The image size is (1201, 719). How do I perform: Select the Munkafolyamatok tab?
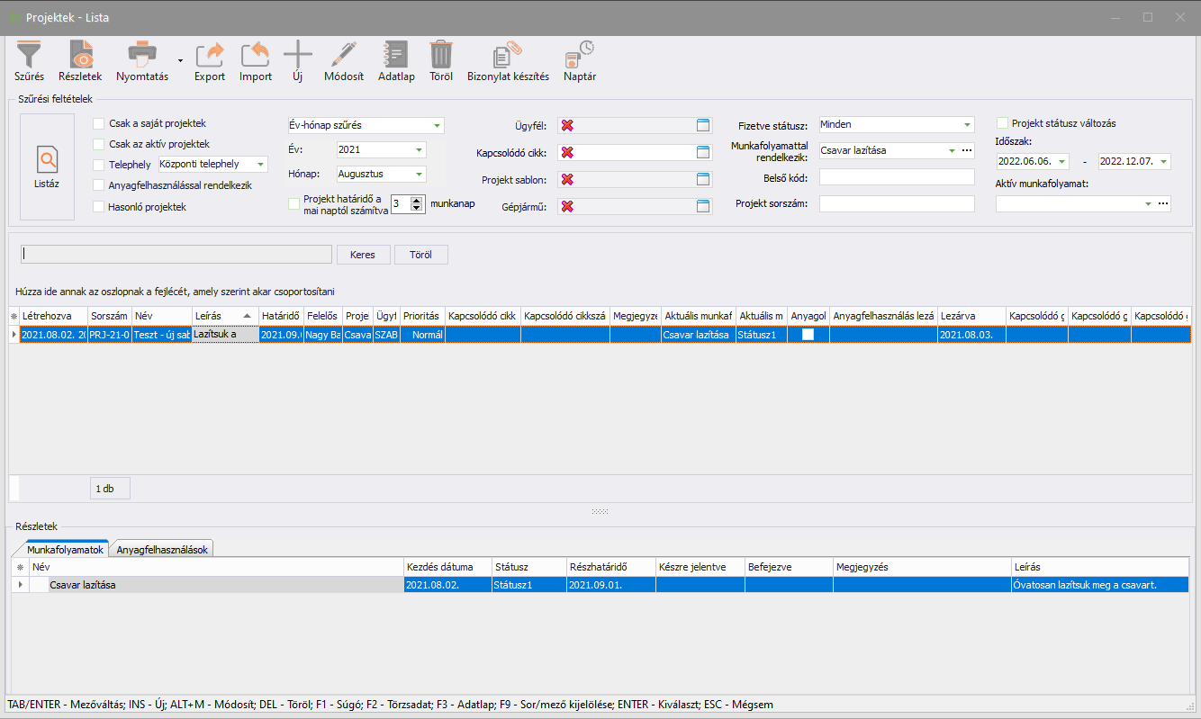(59, 549)
